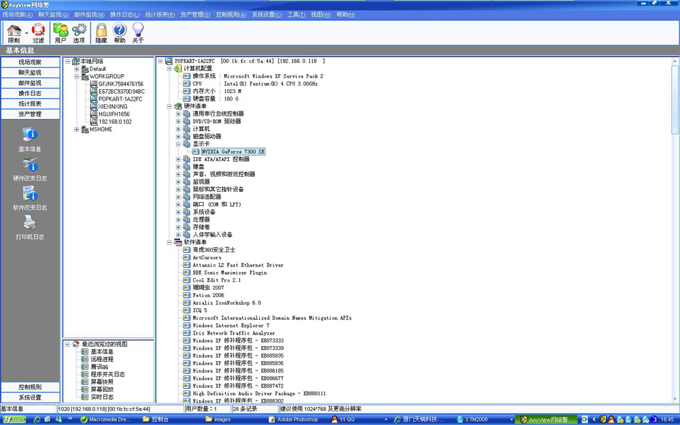The height and width of the screenshot is (425, 680).
Task: Open the 硬件改变日志 sidebar icon
Action: coord(29,165)
